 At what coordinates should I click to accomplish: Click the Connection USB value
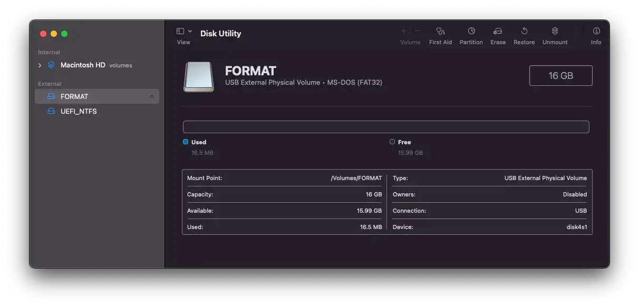tap(581, 211)
